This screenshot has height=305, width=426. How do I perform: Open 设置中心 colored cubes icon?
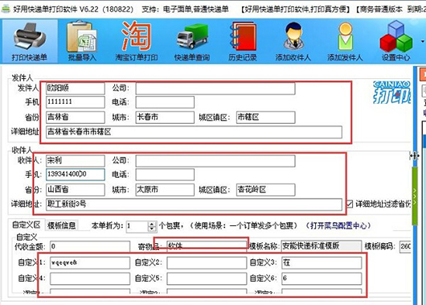pos(395,41)
